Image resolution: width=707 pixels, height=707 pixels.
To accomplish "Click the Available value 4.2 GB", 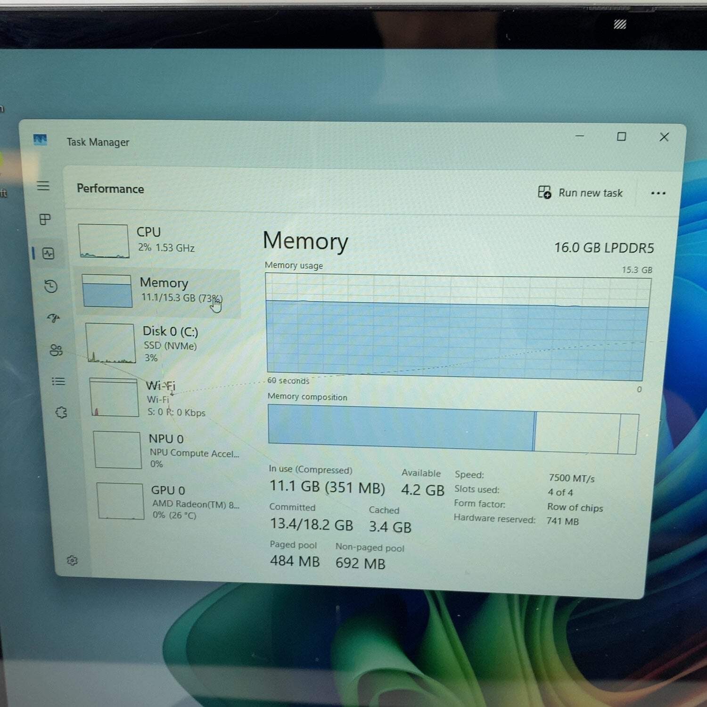I will [x=422, y=490].
